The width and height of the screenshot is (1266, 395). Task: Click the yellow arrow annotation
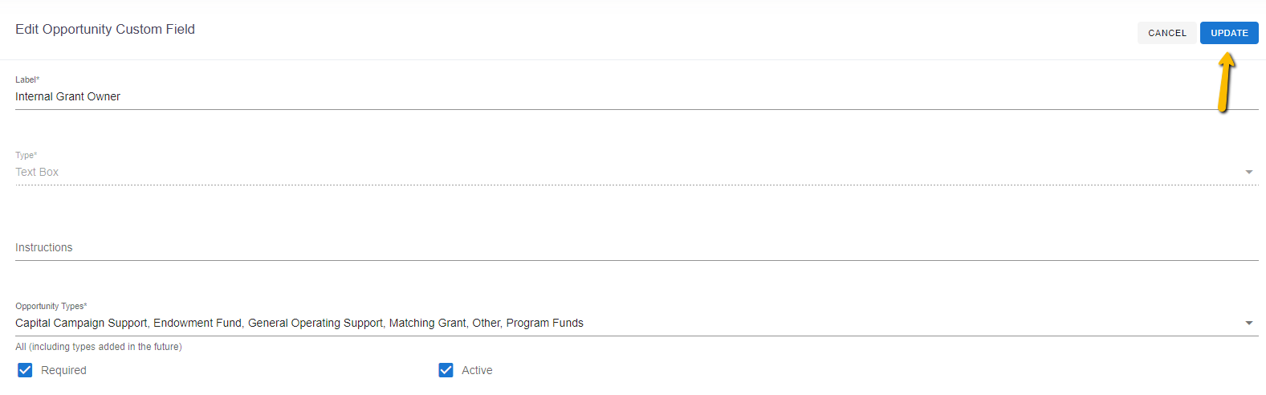point(1225,82)
